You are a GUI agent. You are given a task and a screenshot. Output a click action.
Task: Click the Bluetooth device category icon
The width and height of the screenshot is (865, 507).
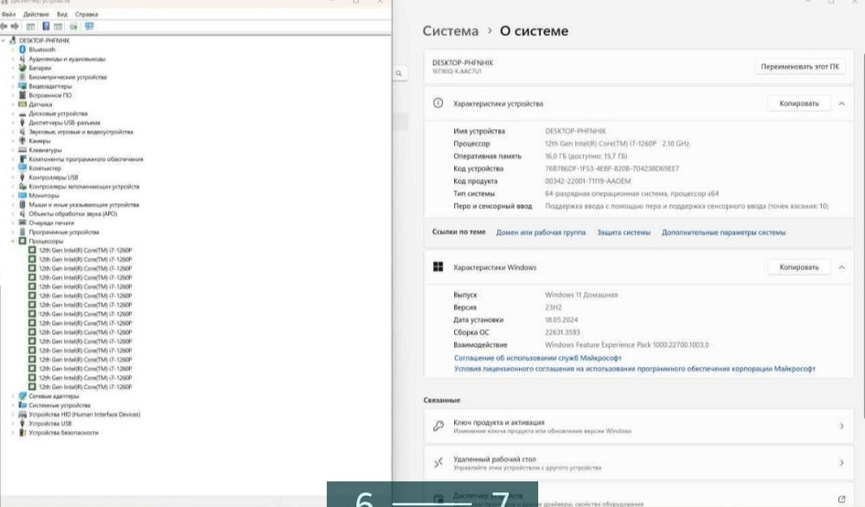[x=22, y=49]
